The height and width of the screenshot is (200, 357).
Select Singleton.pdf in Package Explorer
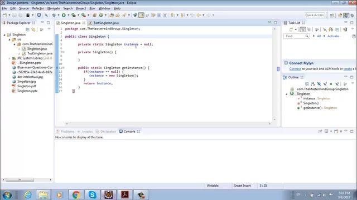(26, 86)
